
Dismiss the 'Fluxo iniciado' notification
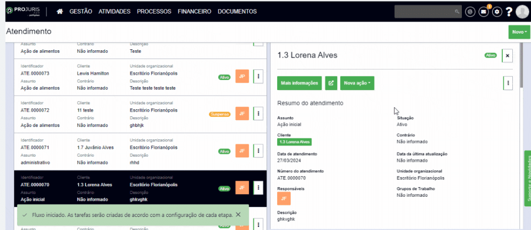click(x=238, y=214)
